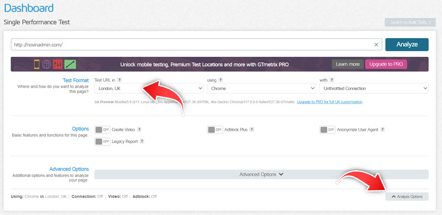442x215 pixels.
Task: Click Switch to Bulk Tests button
Action: pos(410,22)
